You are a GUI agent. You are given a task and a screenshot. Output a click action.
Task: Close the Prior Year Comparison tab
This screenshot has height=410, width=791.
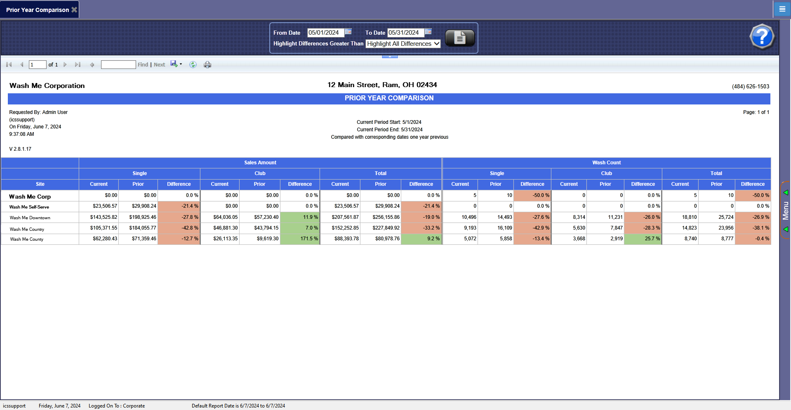tap(74, 9)
